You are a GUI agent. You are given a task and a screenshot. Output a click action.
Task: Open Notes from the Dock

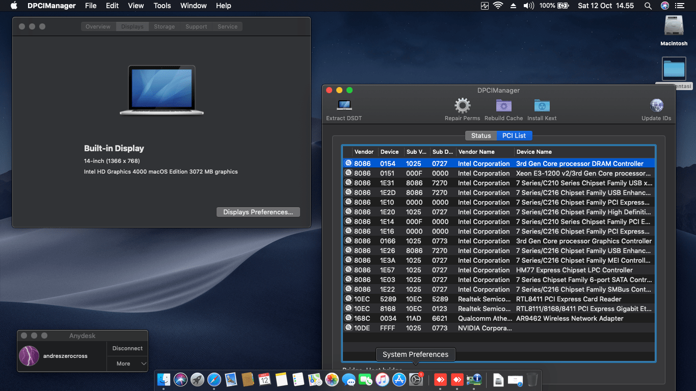[x=281, y=379]
